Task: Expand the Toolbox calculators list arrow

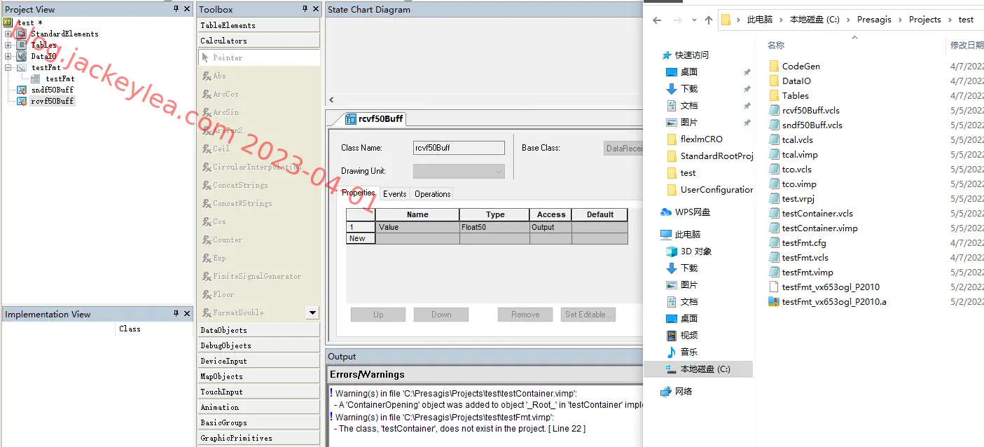Action: pos(312,312)
